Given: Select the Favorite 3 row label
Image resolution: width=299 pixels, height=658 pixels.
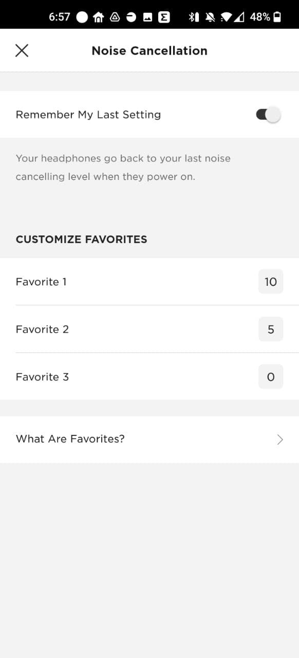Looking at the screenshot, I should tap(42, 377).
